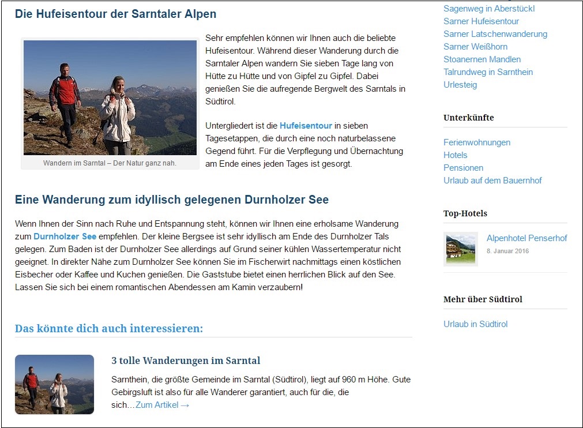The width and height of the screenshot is (583, 428).
Task: Open the related article hikers thumbnail
Action: (54, 385)
